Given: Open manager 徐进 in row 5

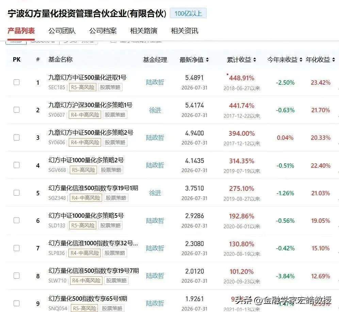Looking at the screenshot, I should tap(155, 193).
